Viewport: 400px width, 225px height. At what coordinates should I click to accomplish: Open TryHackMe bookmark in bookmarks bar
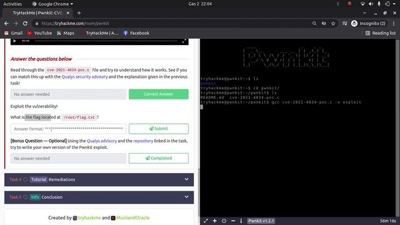pos(99,33)
